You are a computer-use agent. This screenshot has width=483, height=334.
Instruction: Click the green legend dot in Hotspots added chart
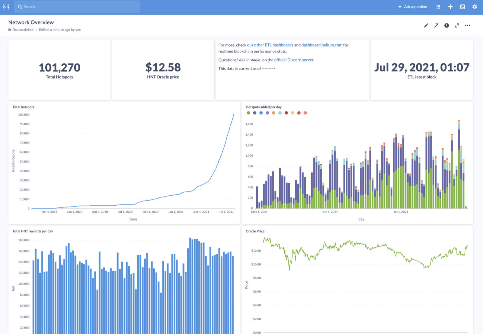point(248,113)
